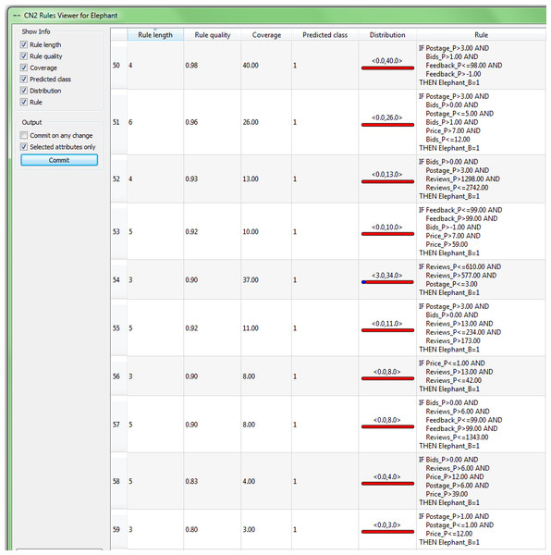Select row header 51
Screen dimensions: 551x555
(119, 122)
